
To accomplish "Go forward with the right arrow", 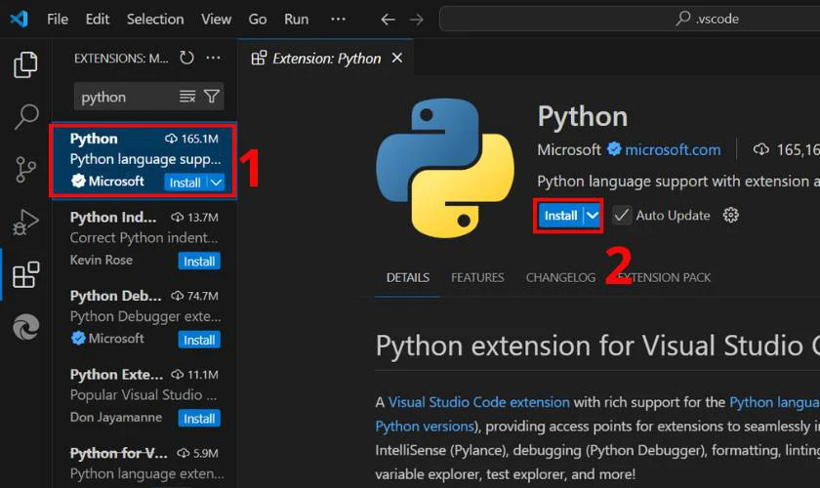I will pos(416,20).
